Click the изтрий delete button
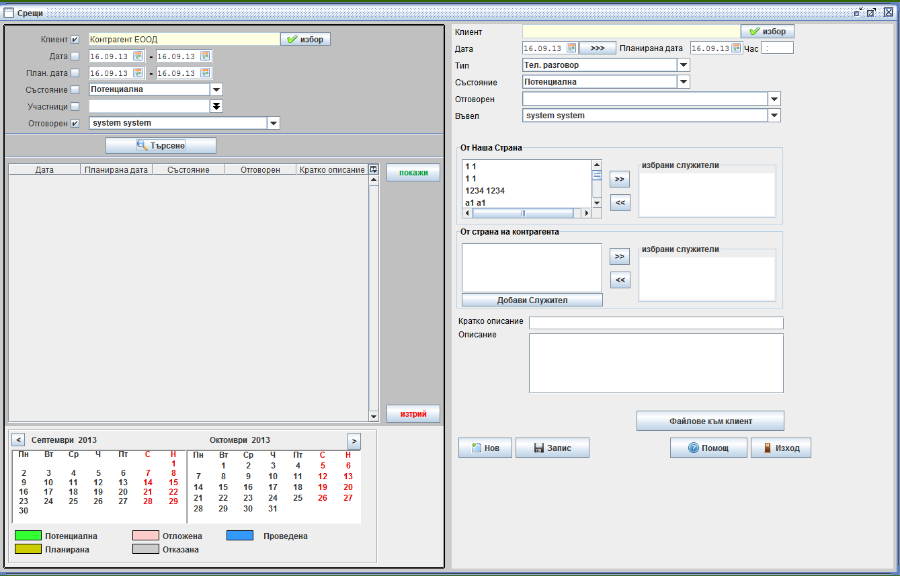This screenshot has height=576, width=900. tap(413, 414)
